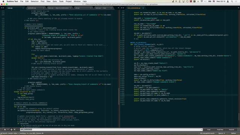Open the Selection menu

click(x=34, y=1)
